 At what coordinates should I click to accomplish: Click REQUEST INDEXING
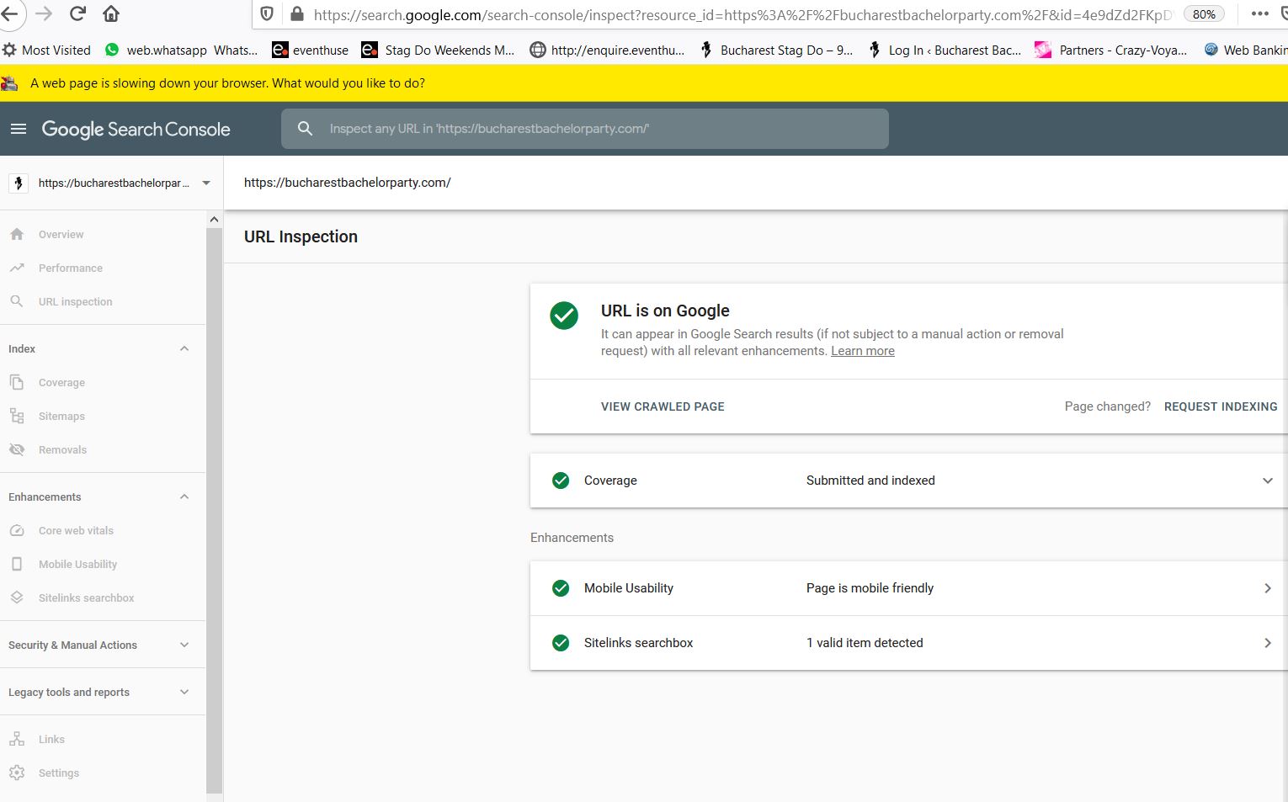1221,406
